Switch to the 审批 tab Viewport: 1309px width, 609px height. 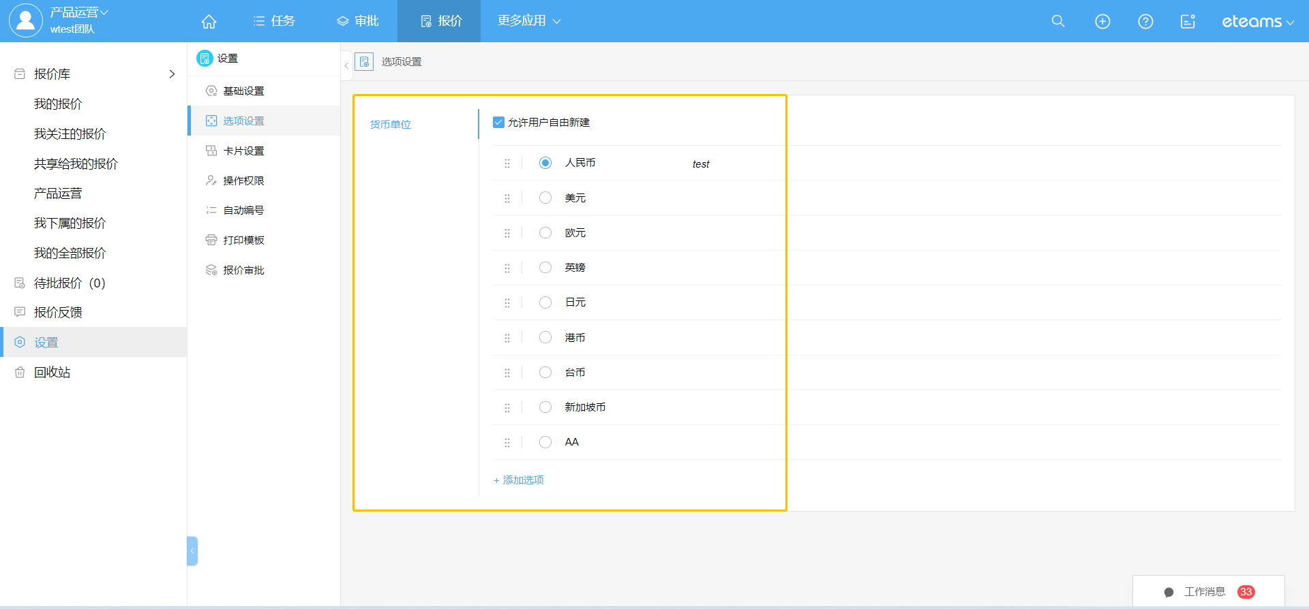[358, 21]
